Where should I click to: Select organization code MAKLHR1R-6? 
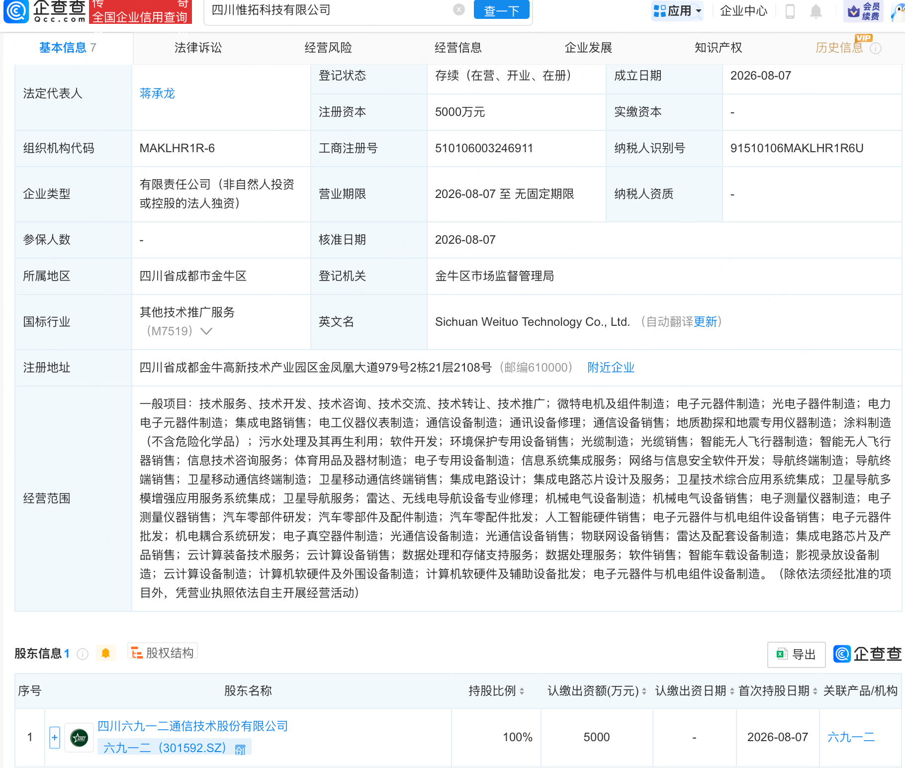(177, 148)
